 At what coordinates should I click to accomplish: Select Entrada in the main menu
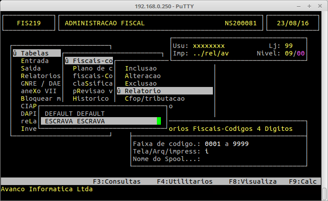coord(35,61)
